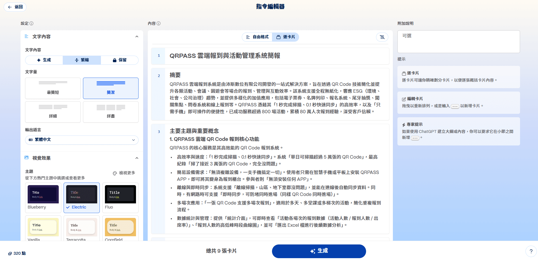The height and width of the screenshot is (261, 538).
Task: Click the info icon next to 內容
Action: [159, 23]
